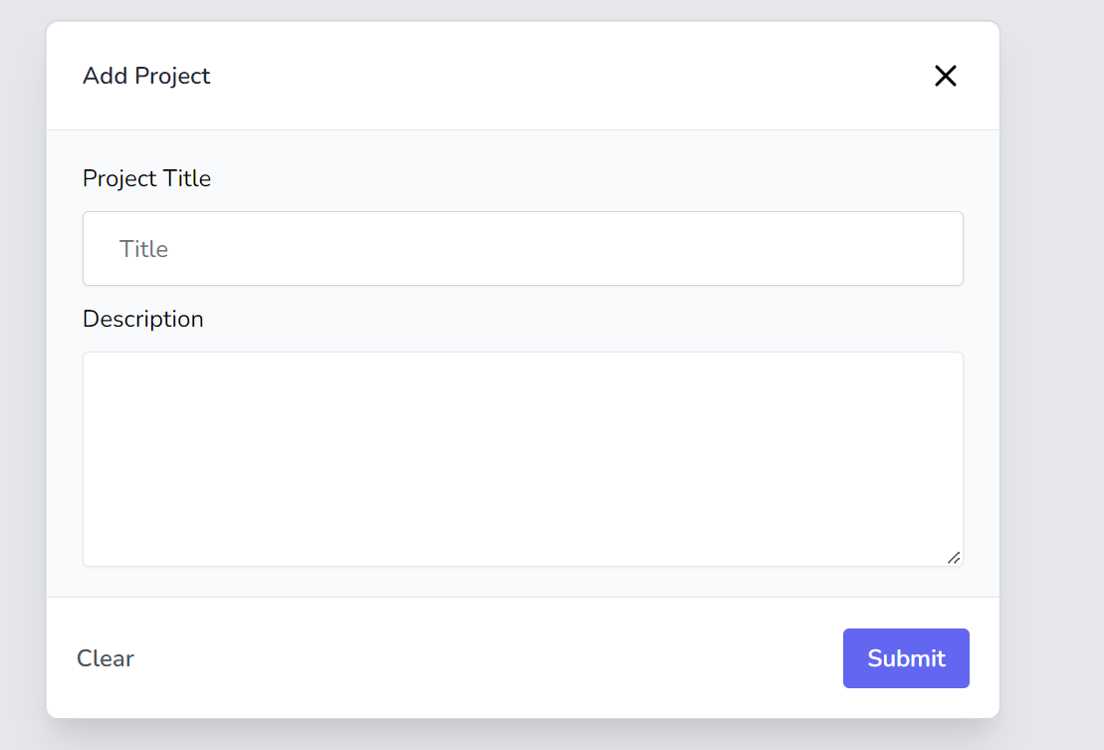Activate the purple Submit button

pos(905,657)
